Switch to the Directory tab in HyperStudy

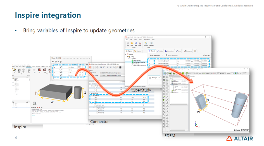click(138, 51)
